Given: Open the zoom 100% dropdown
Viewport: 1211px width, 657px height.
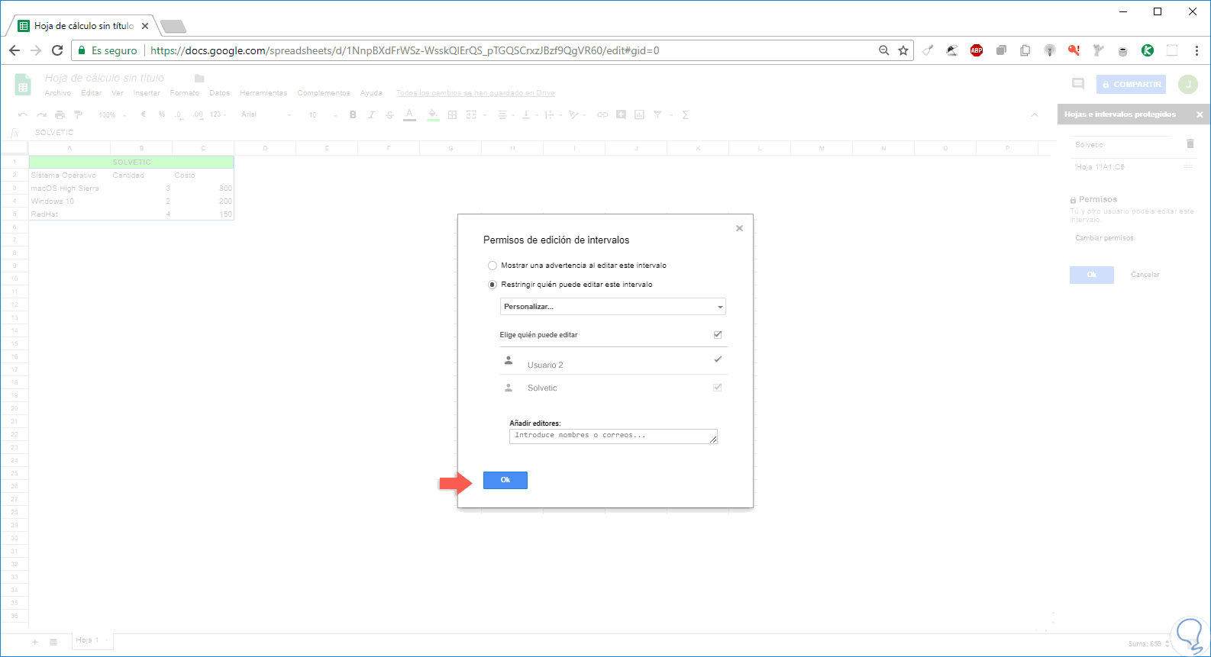Looking at the screenshot, I should tap(111, 115).
